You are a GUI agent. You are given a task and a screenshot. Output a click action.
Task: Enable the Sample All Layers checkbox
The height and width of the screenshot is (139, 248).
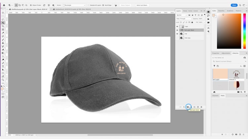point(89,5)
